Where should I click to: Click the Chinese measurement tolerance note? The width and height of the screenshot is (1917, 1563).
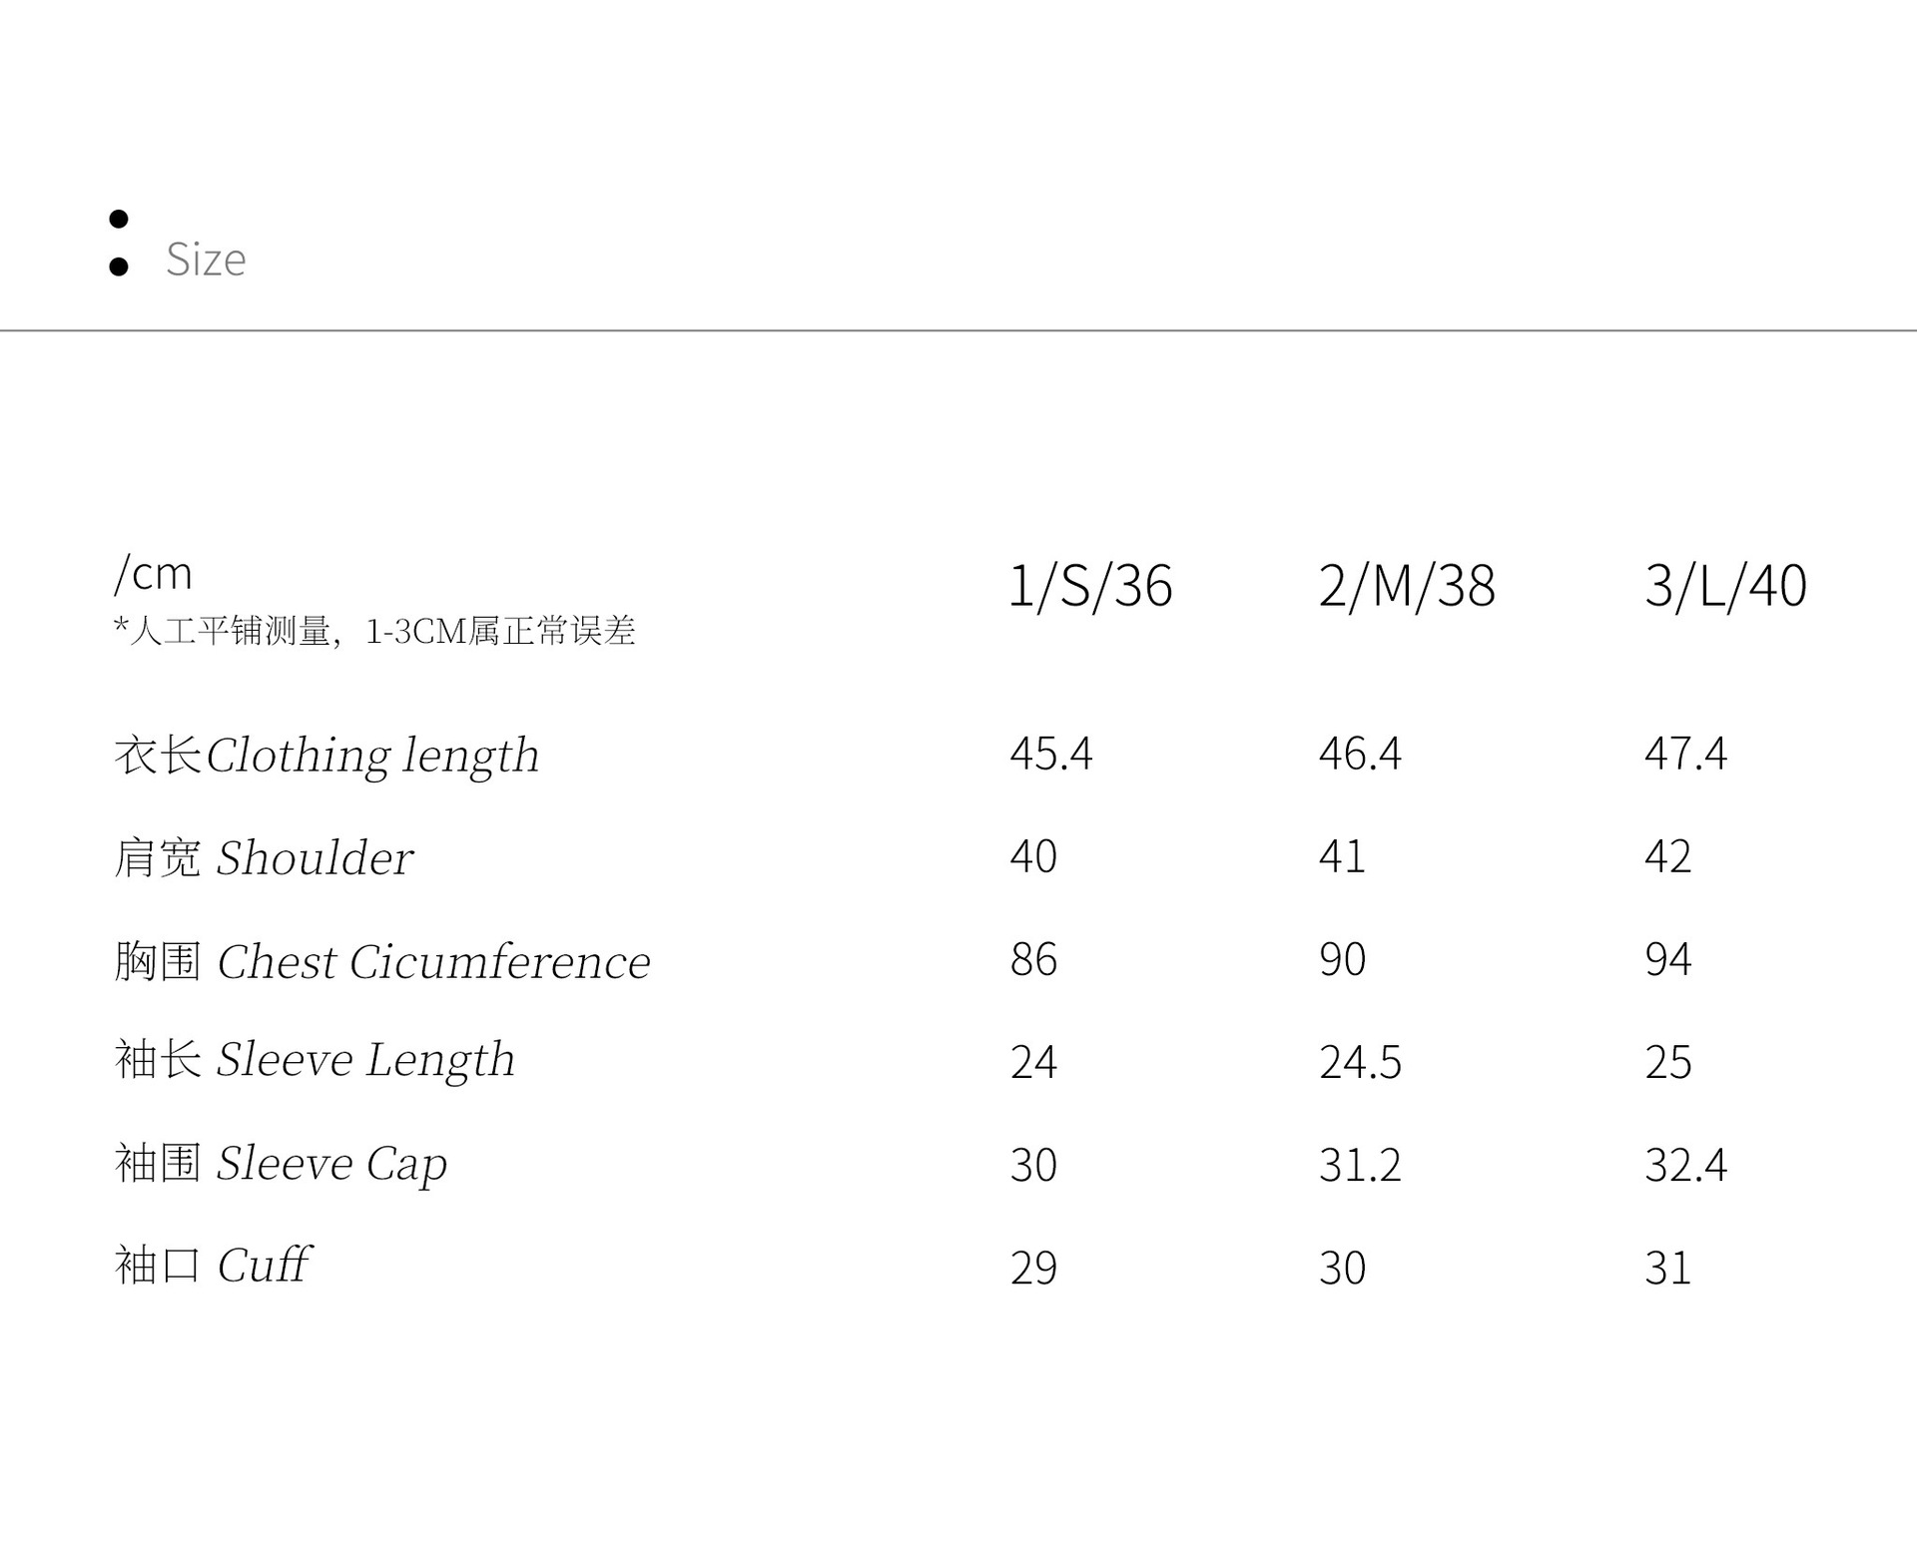tap(374, 632)
